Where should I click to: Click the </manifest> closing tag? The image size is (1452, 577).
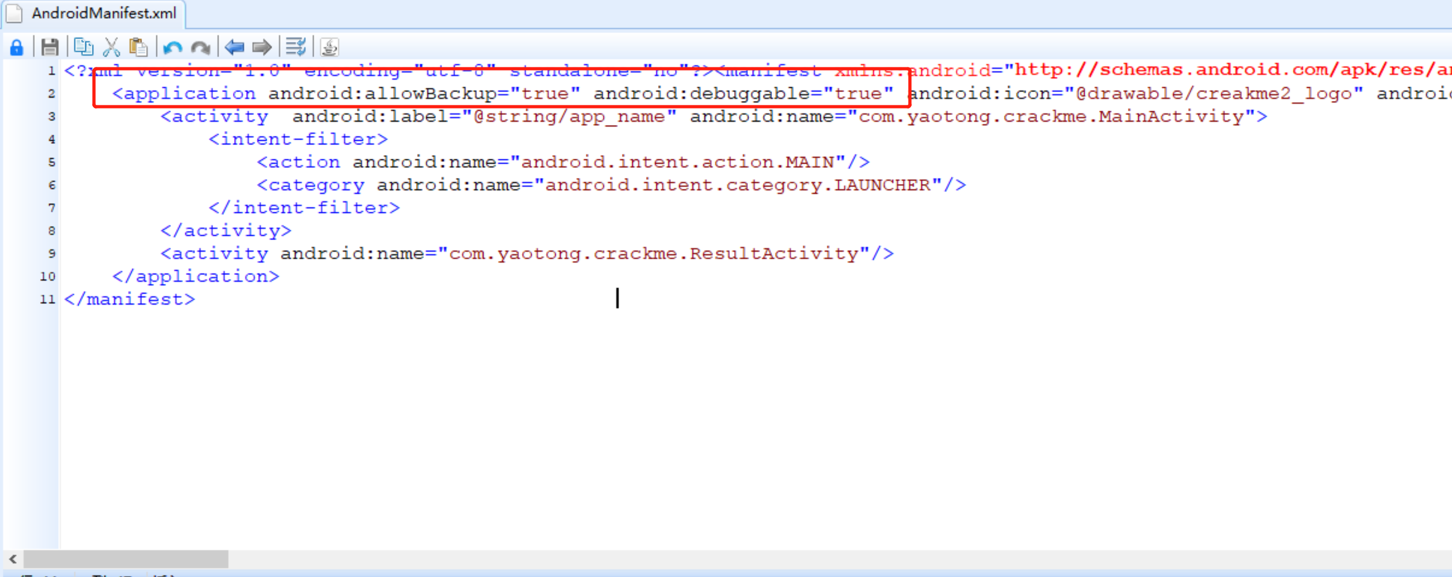(130, 299)
